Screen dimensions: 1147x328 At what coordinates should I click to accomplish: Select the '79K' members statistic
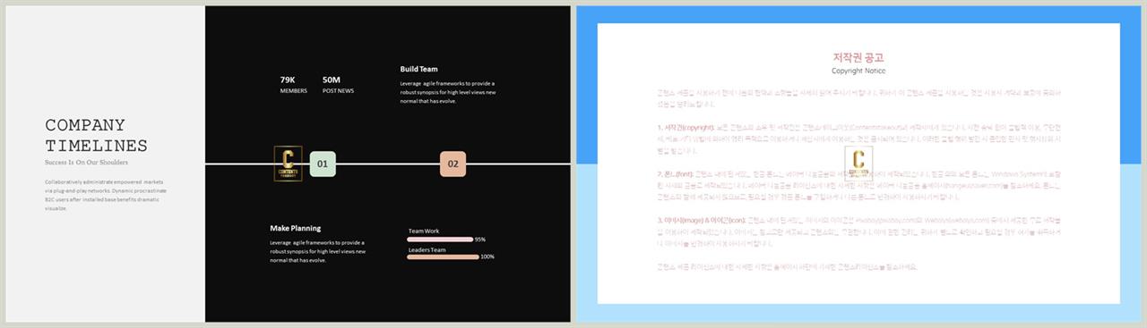pos(289,80)
